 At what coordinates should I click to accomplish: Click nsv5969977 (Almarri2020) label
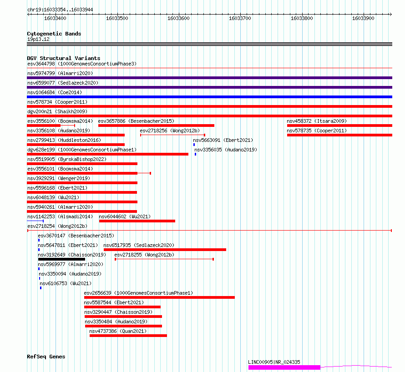(x=71, y=264)
